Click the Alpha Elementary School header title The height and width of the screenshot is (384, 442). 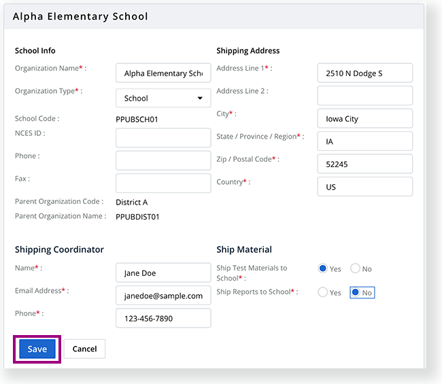point(80,16)
